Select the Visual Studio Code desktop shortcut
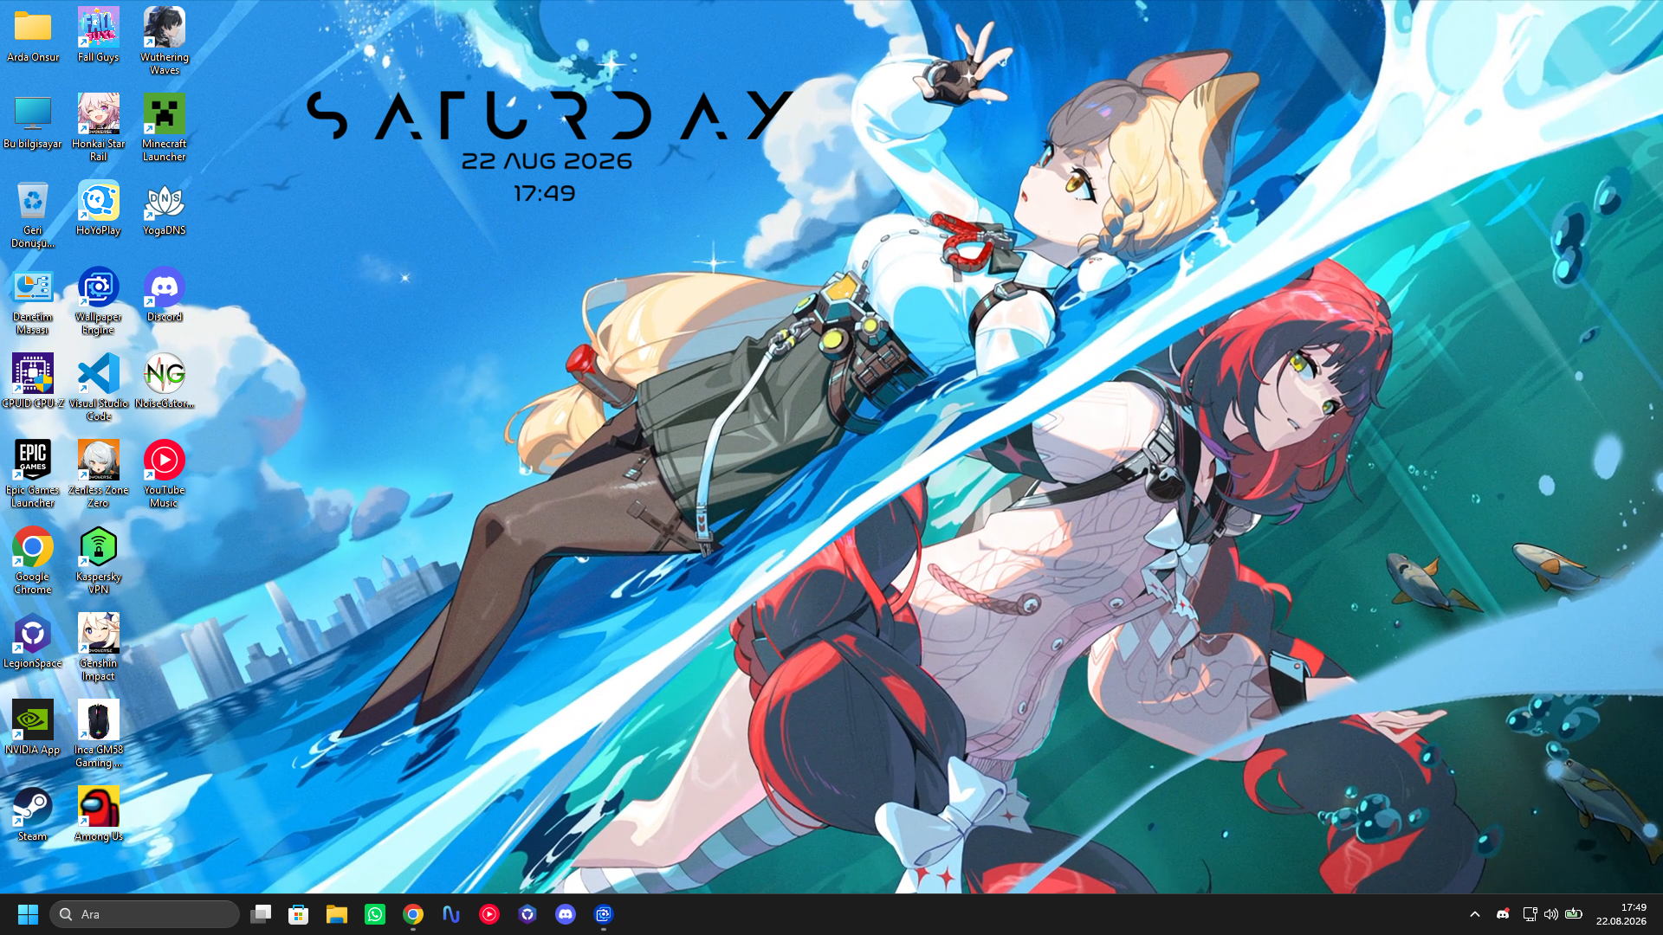 [x=99, y=387]
